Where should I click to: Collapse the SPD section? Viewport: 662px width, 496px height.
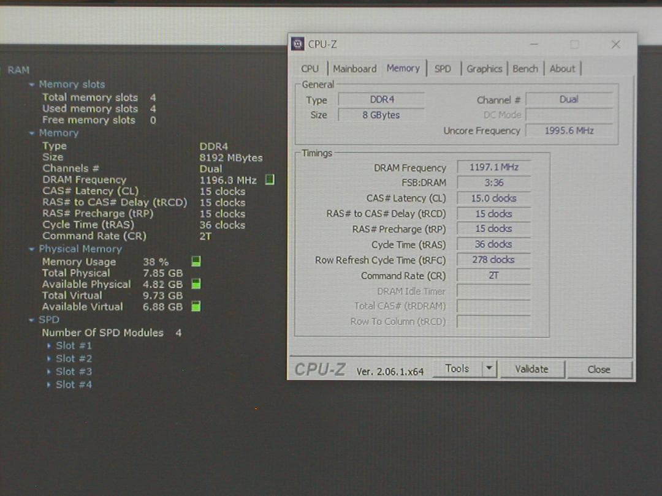[x=31, y=320]
